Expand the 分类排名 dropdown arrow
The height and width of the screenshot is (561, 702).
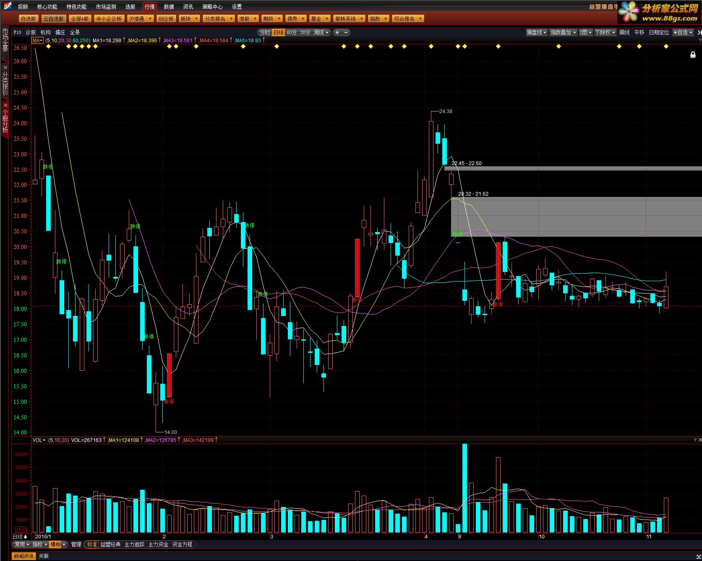[x=231, y=19]
